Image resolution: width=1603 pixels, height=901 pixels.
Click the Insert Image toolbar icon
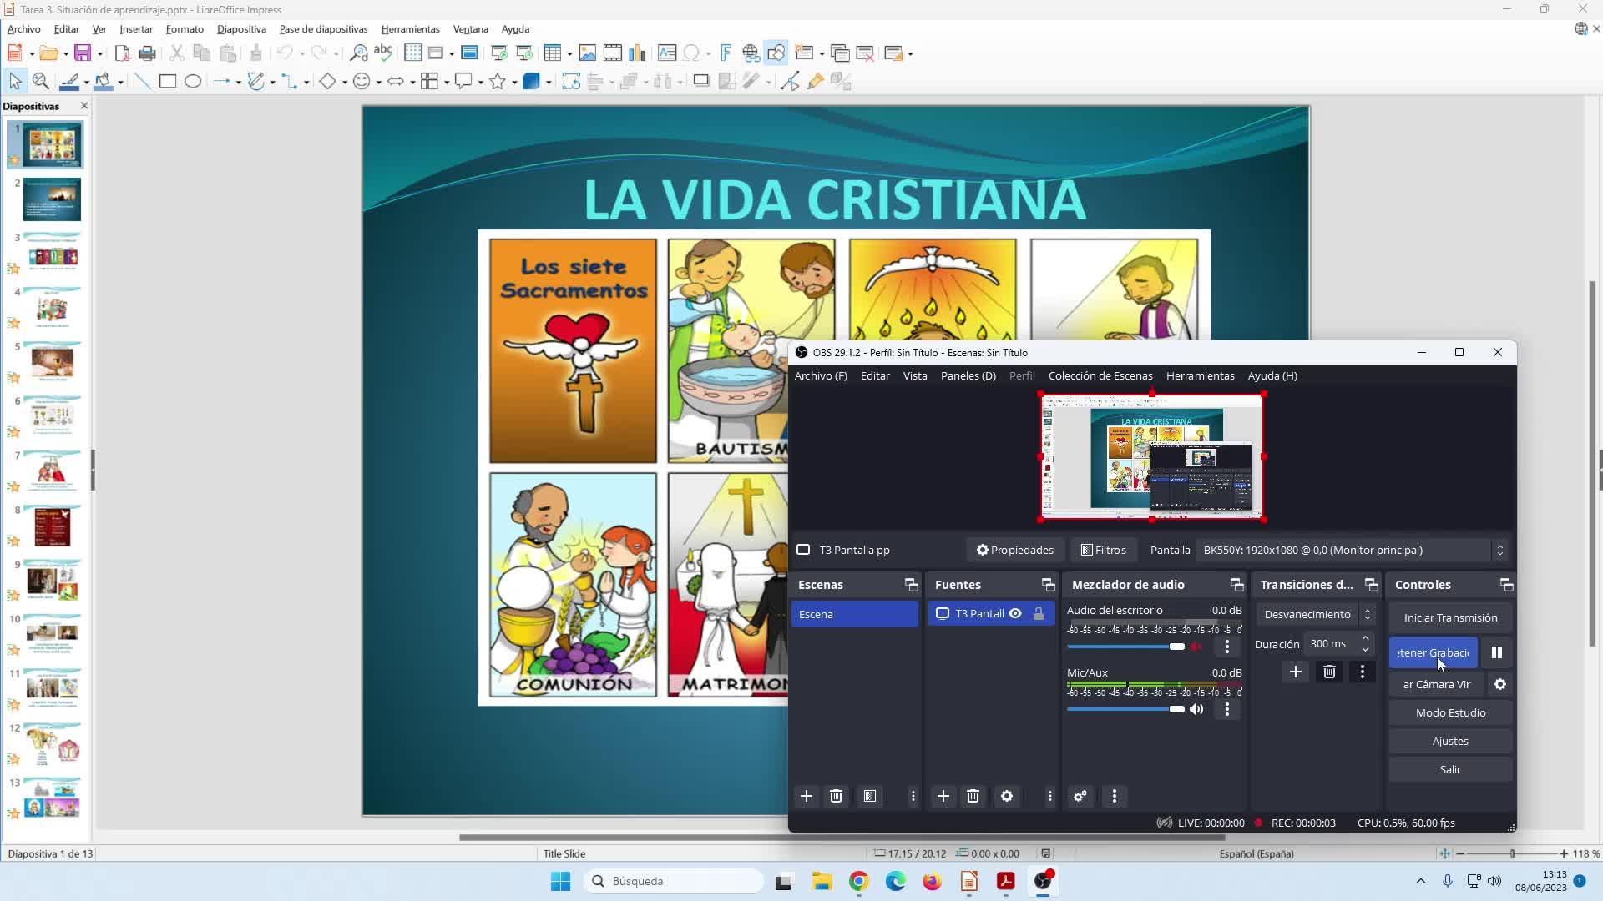point(588,53)
